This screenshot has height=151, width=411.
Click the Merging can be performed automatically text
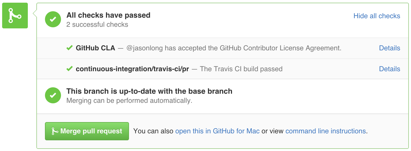coord(130,101)
